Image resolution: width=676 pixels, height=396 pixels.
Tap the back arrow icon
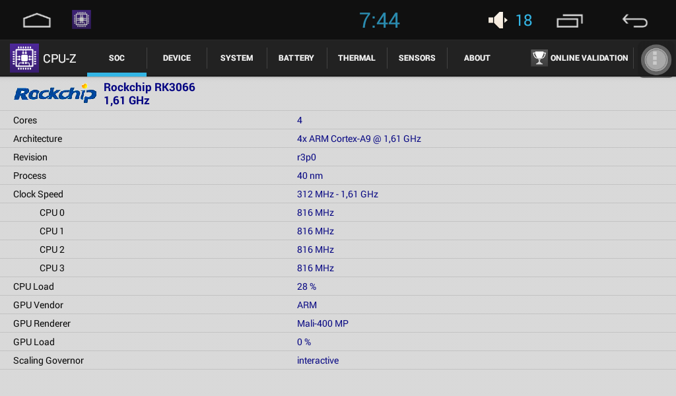pos(634,20)
